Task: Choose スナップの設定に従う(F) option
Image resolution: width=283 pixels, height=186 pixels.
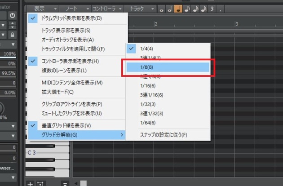Action: pos(162,135)
